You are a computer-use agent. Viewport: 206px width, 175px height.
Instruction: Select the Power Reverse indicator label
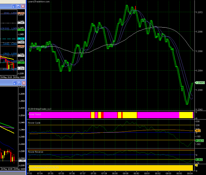[x=36, y=152]
